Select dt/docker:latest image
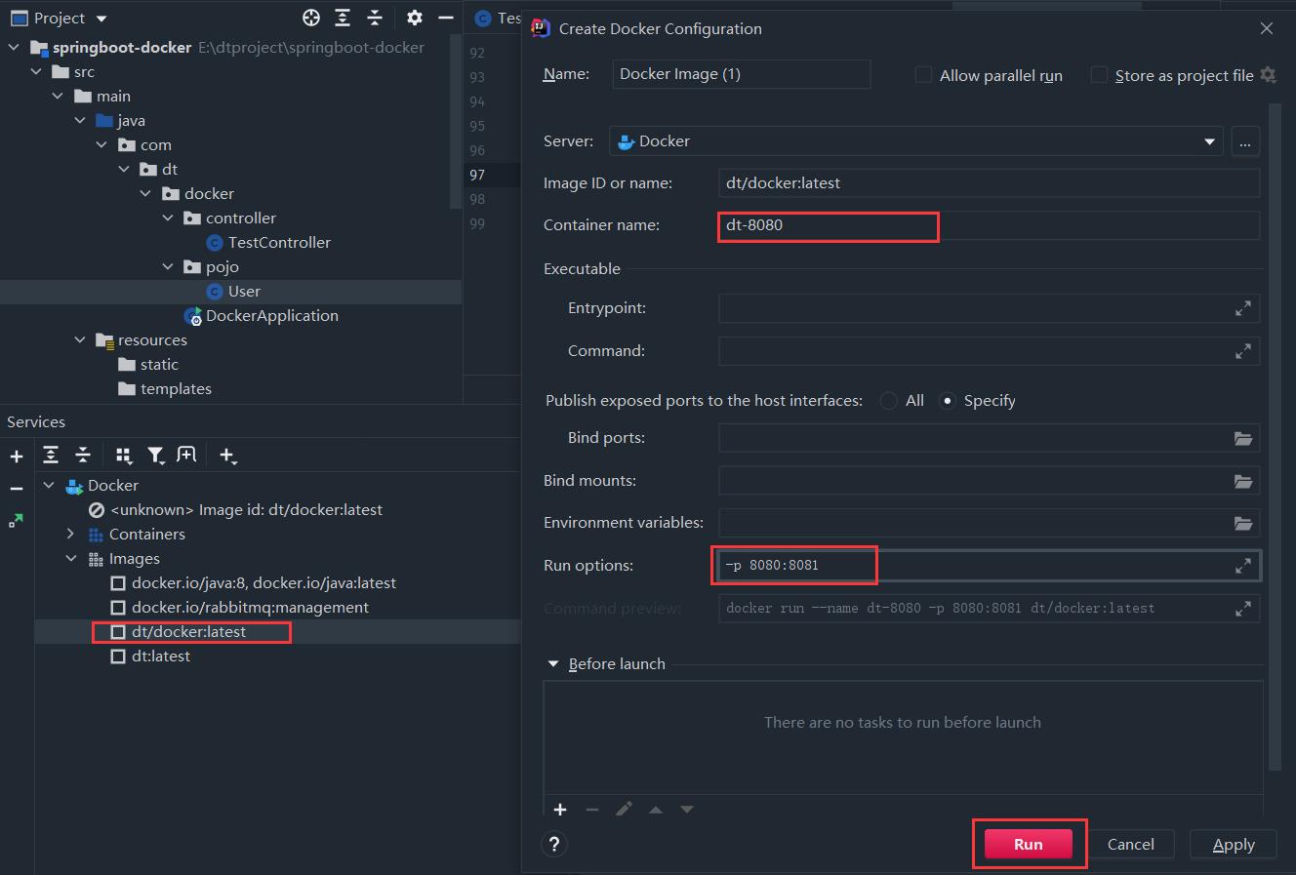This screenshot has width=1296, height=875. [188, 632]
